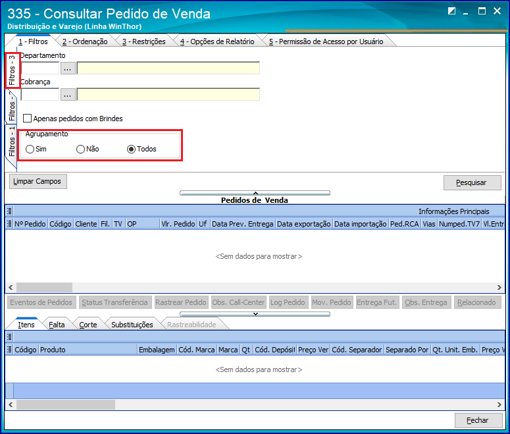Click Status Transferência button
Viewport: 510px width, 434px height.
click(x=115, y=302)
